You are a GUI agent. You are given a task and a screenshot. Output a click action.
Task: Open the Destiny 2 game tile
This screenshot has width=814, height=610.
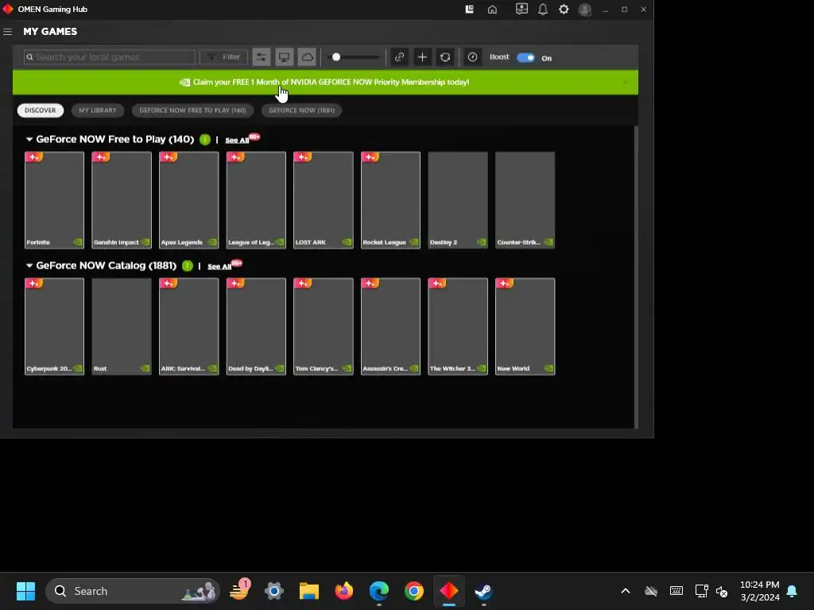(458, 200)
